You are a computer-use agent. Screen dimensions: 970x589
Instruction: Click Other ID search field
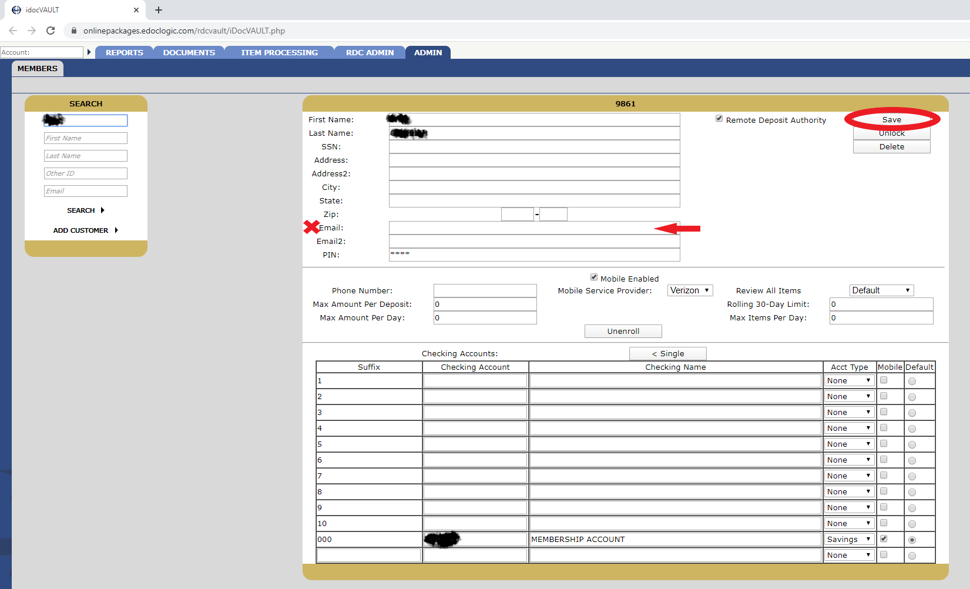(x=86, y=173)
